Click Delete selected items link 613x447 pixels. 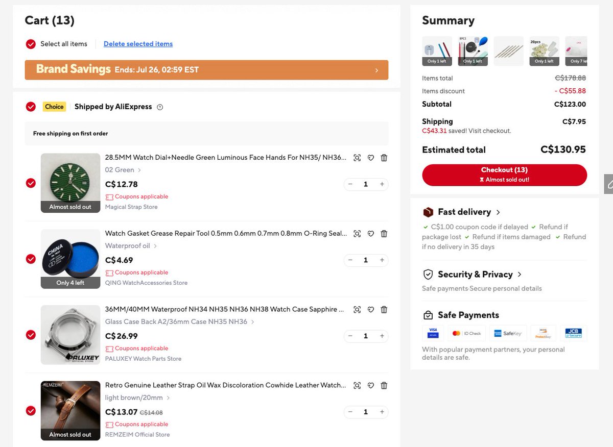click(138, 44)
